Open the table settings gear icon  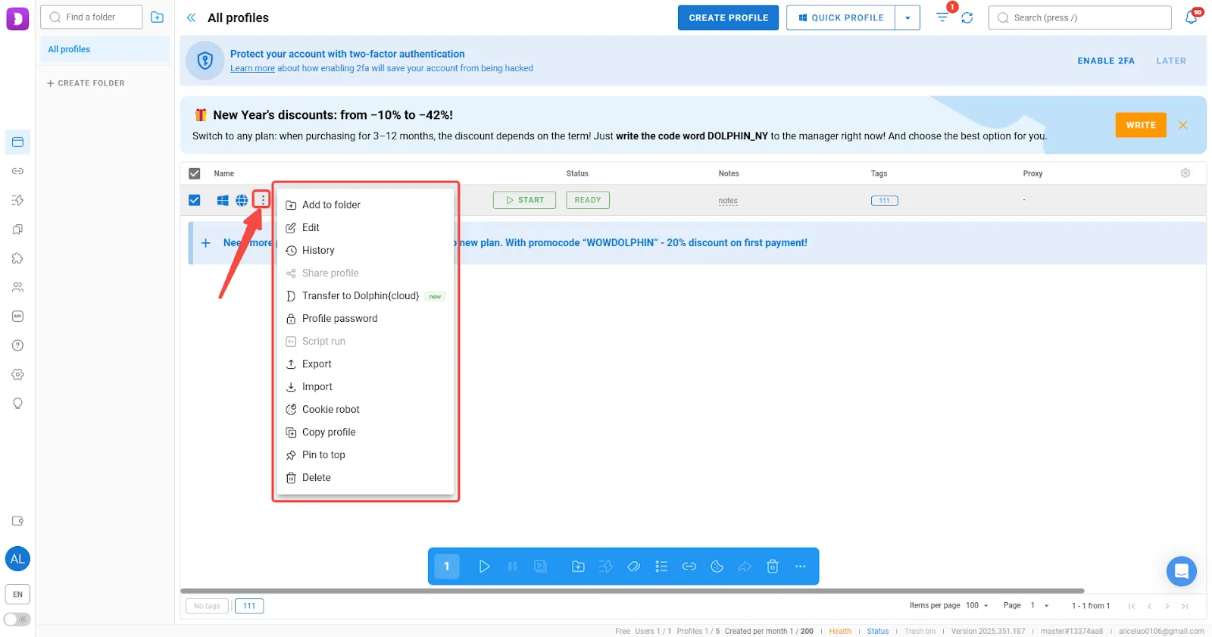1185,173
